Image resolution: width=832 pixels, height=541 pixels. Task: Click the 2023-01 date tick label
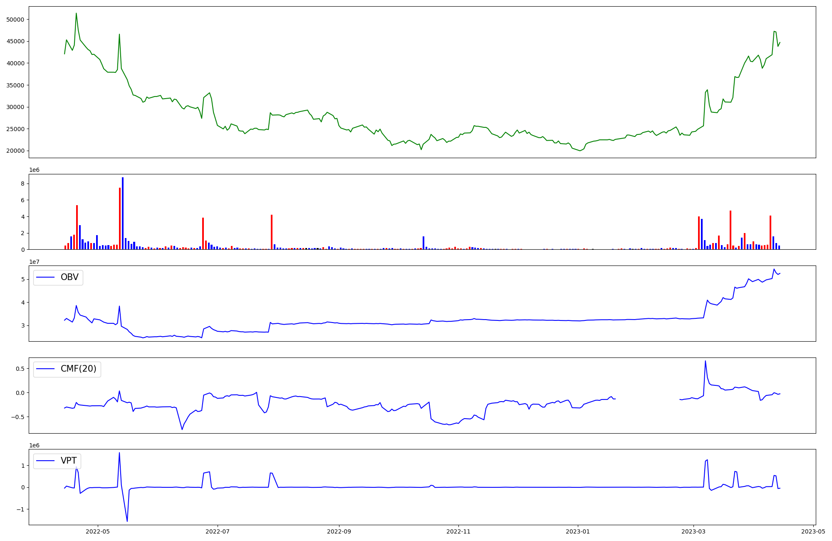578,531
